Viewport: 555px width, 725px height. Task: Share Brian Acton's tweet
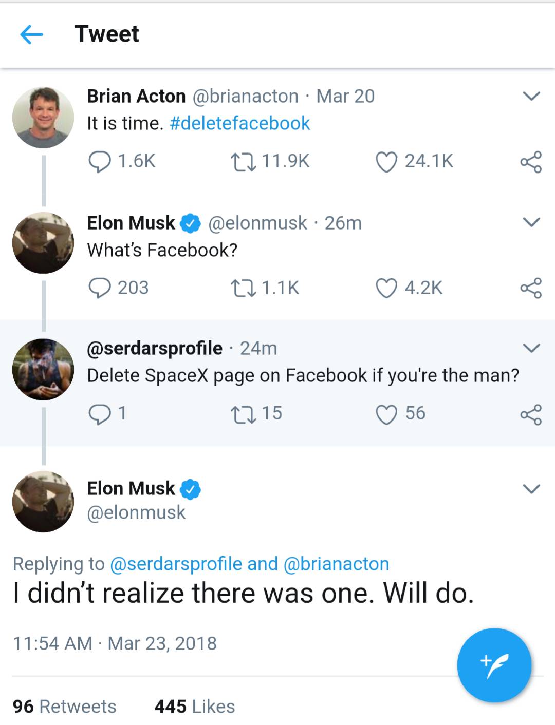tap(532, 162)
